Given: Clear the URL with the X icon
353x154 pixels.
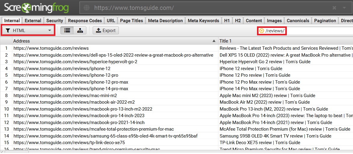Looking at the screenshot, I should coord(334,8).
